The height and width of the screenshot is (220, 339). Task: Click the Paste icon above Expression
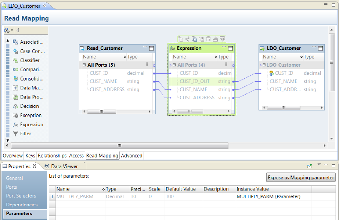click(201, 39)
